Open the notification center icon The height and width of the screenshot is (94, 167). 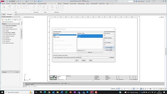[164, 92]
